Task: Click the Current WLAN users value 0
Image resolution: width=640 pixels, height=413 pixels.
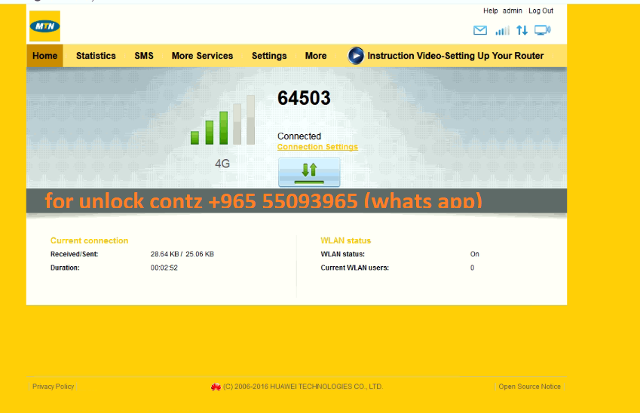Action: [x=472, y=268]
